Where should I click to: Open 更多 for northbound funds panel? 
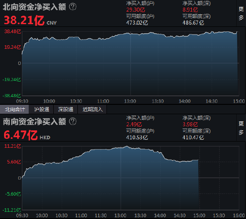coord(241,13)
